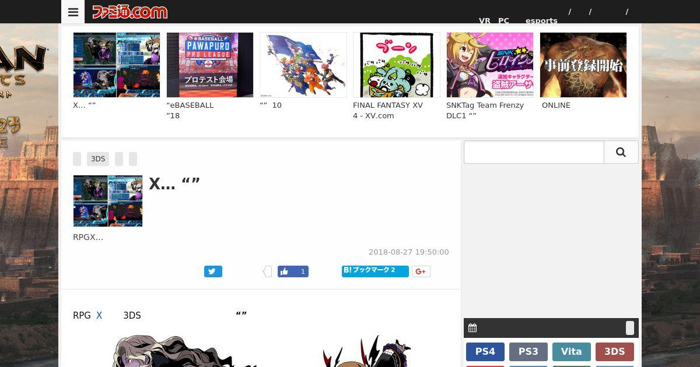This screenshot has height=367, width=700.
Task: Add article to Hatena Bookmark
Action: pos(375,271)
